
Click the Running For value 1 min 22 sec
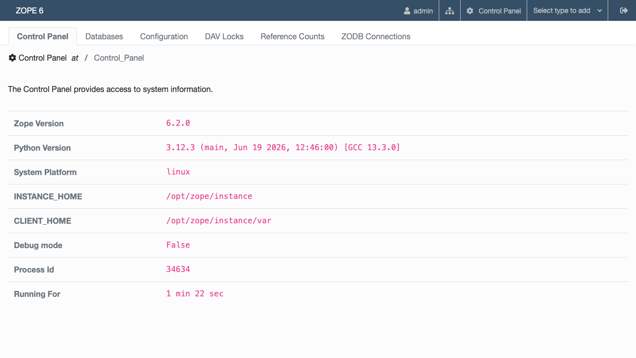(x=195, y=294)
